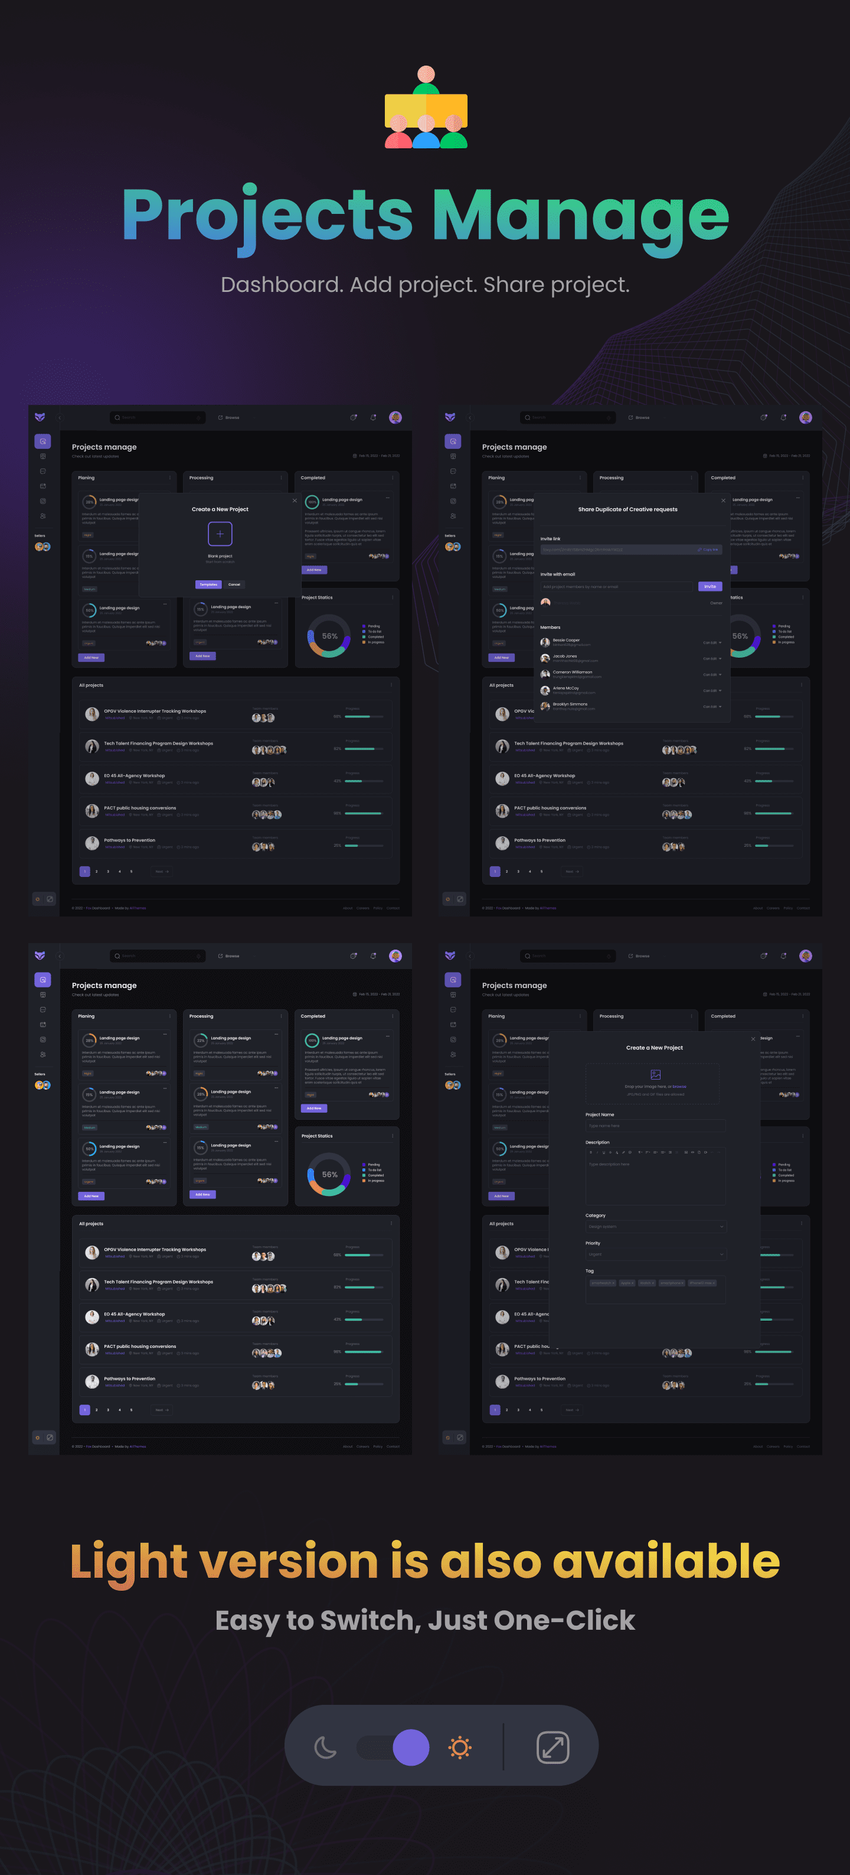Click the user avatar in bottom-left screen header
Screen dimensions: 850x1875
(x=395, y=956)
